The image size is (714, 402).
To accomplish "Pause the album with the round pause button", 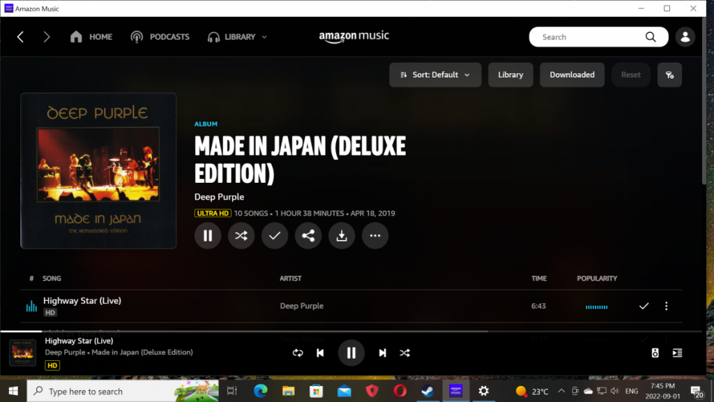I will [208, 236].
